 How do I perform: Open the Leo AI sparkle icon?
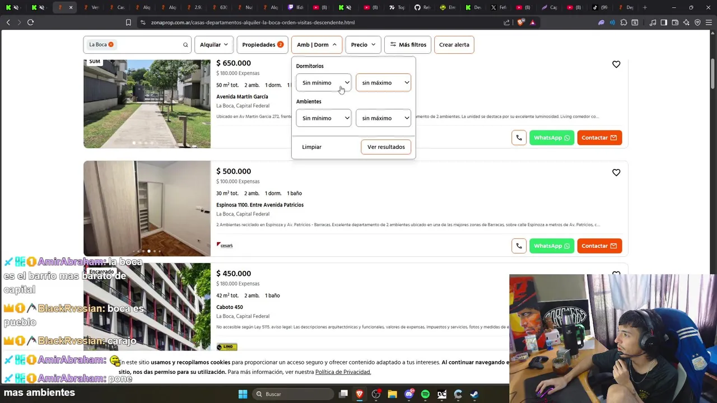tap(686, 22)
